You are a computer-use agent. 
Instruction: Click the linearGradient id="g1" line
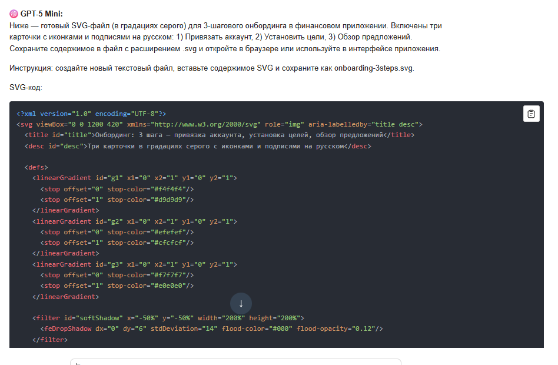135,178
